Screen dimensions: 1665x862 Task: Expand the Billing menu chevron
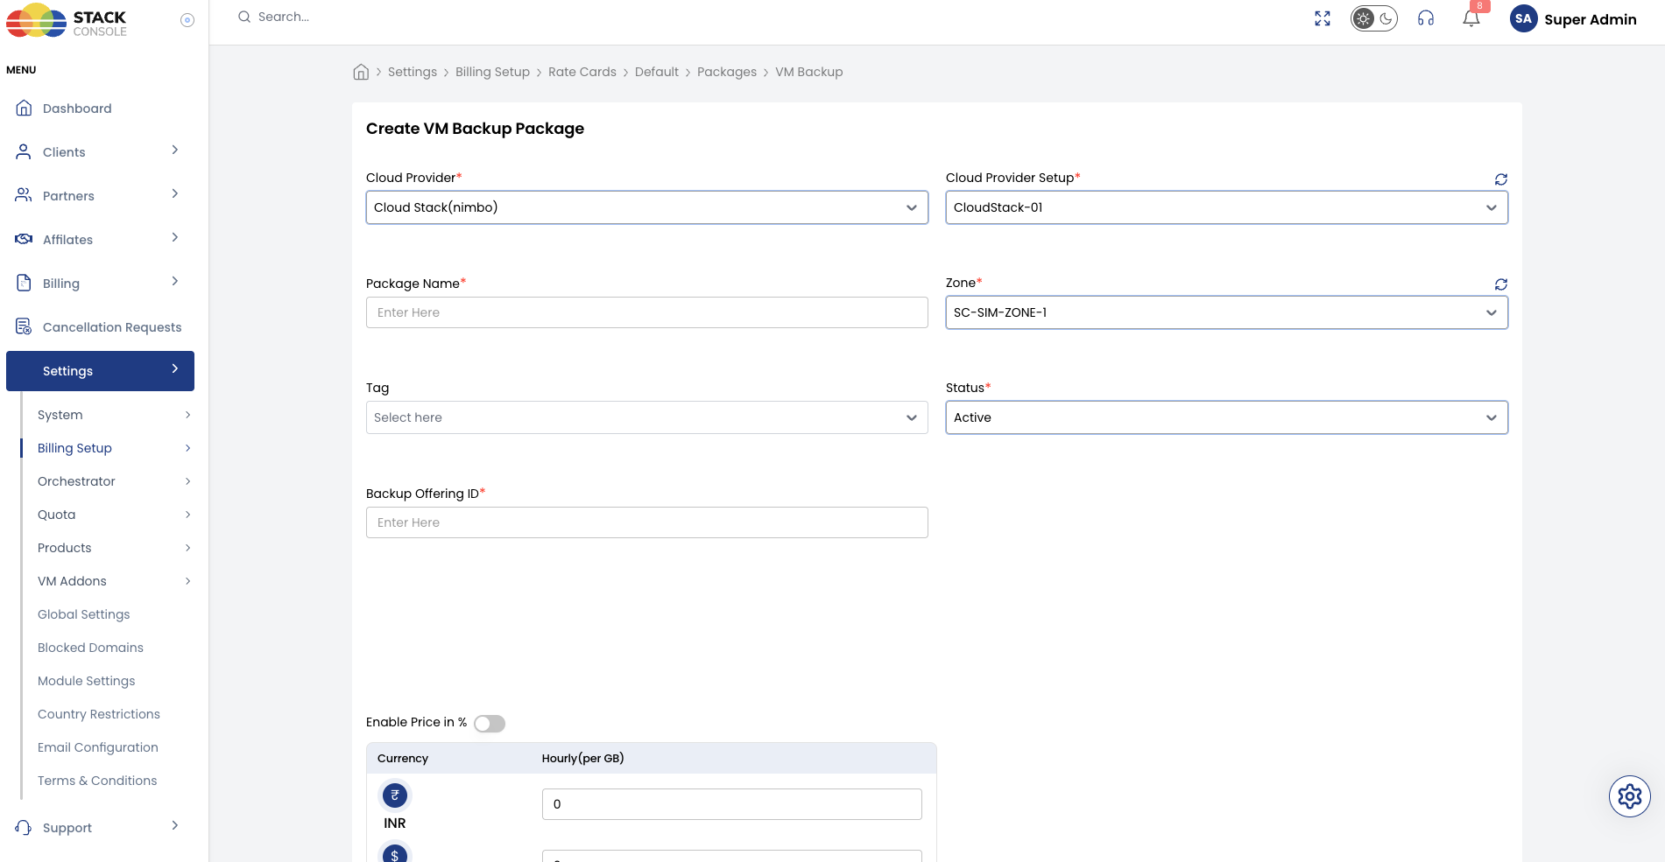coord(175,281)
